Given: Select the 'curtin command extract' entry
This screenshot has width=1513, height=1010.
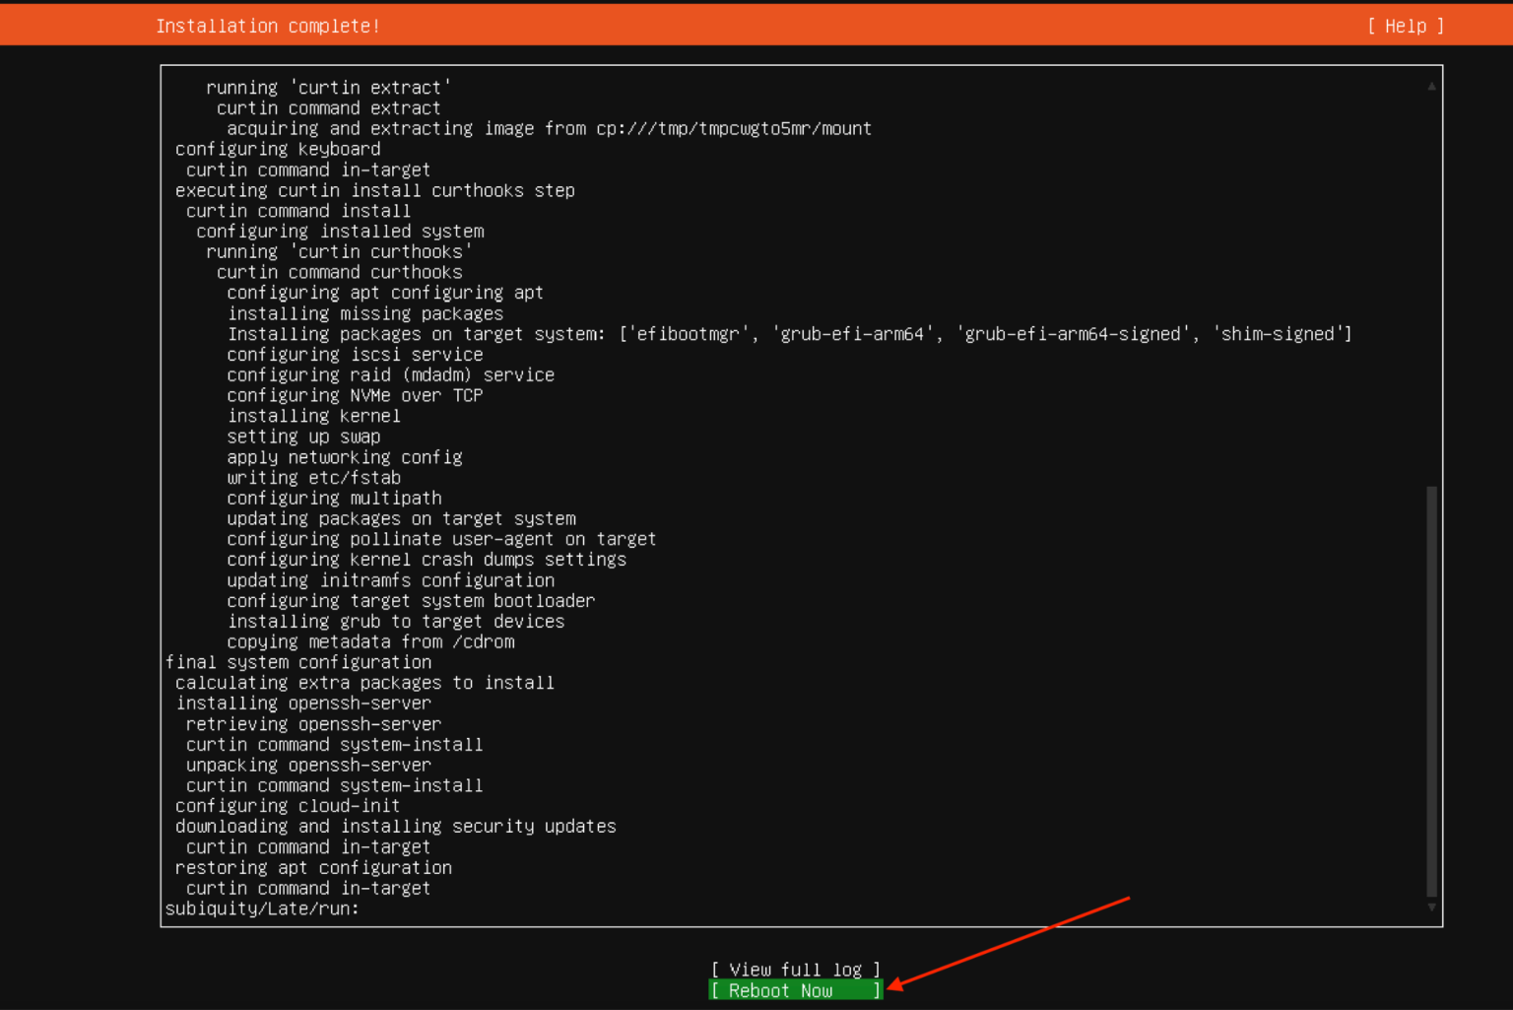Looking at the screenshot, I should [x=328, y=107].
